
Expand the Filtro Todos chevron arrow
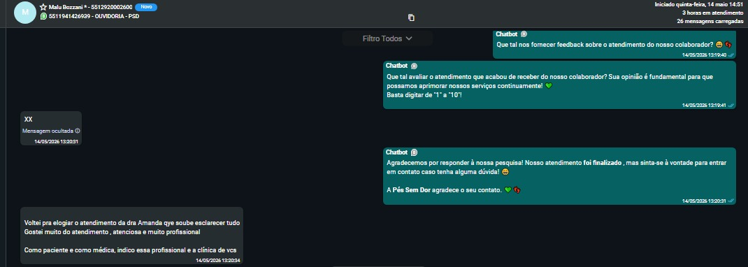click(x=409, y=38)
